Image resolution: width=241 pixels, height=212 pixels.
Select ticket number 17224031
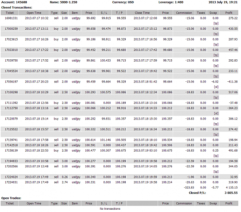click(x=11, y=182)
